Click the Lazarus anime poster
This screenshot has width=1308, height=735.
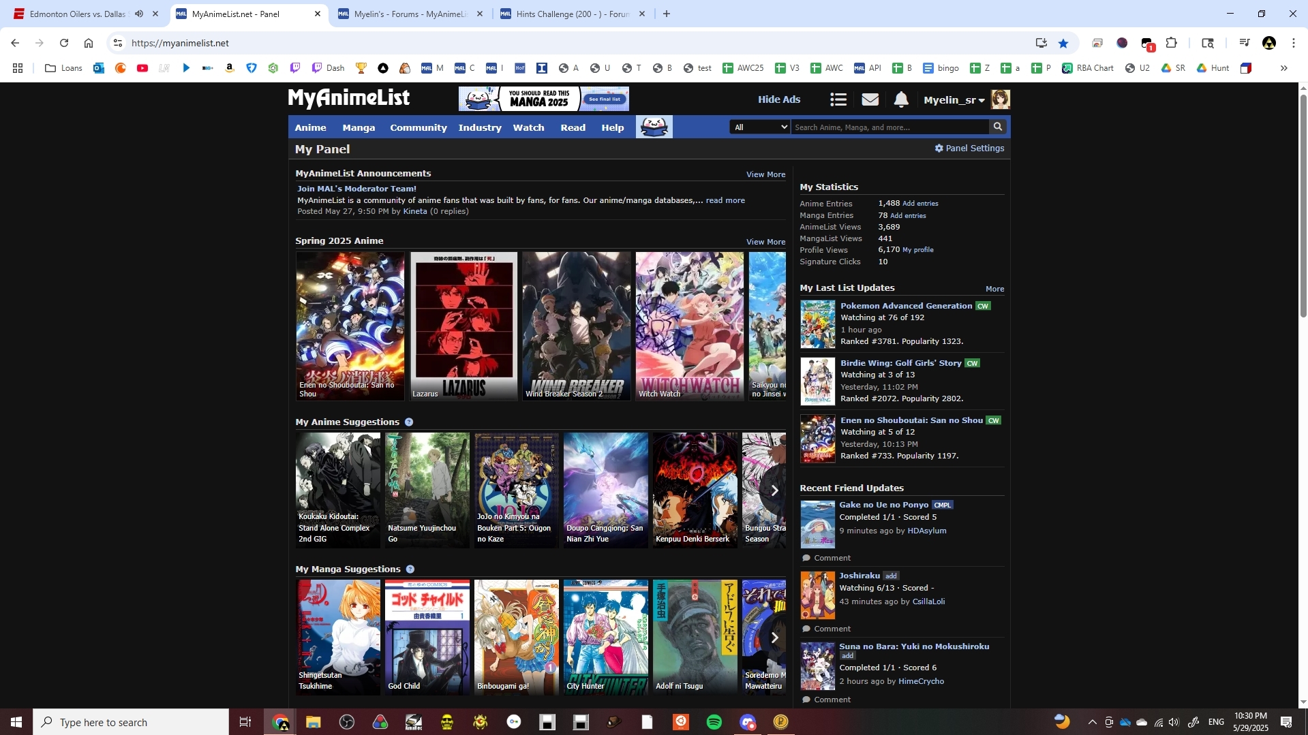(x=464, y=326)
